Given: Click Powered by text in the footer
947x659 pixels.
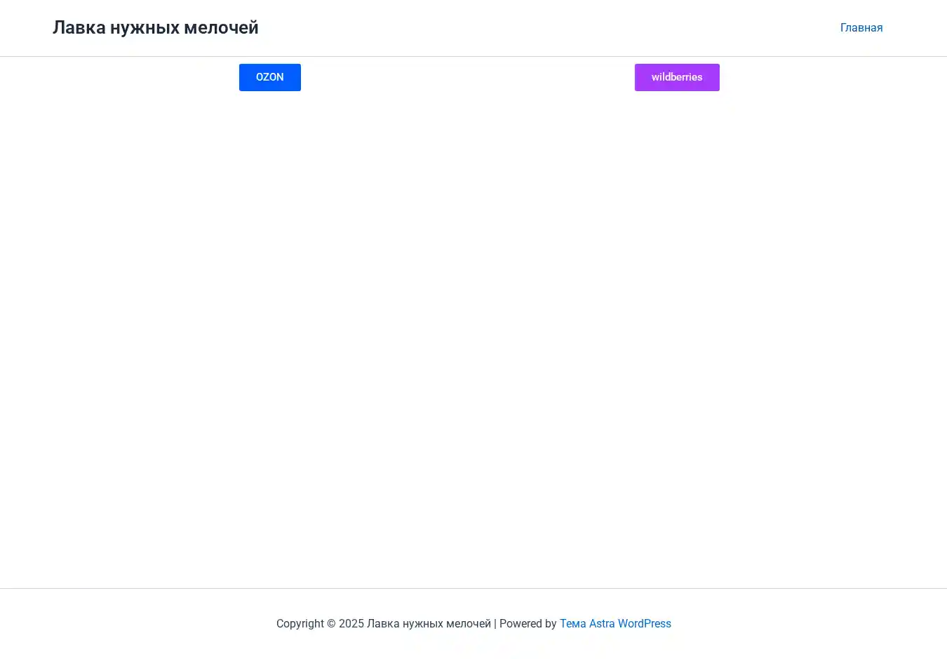Looking at the screenshot, I should (528, 623).
